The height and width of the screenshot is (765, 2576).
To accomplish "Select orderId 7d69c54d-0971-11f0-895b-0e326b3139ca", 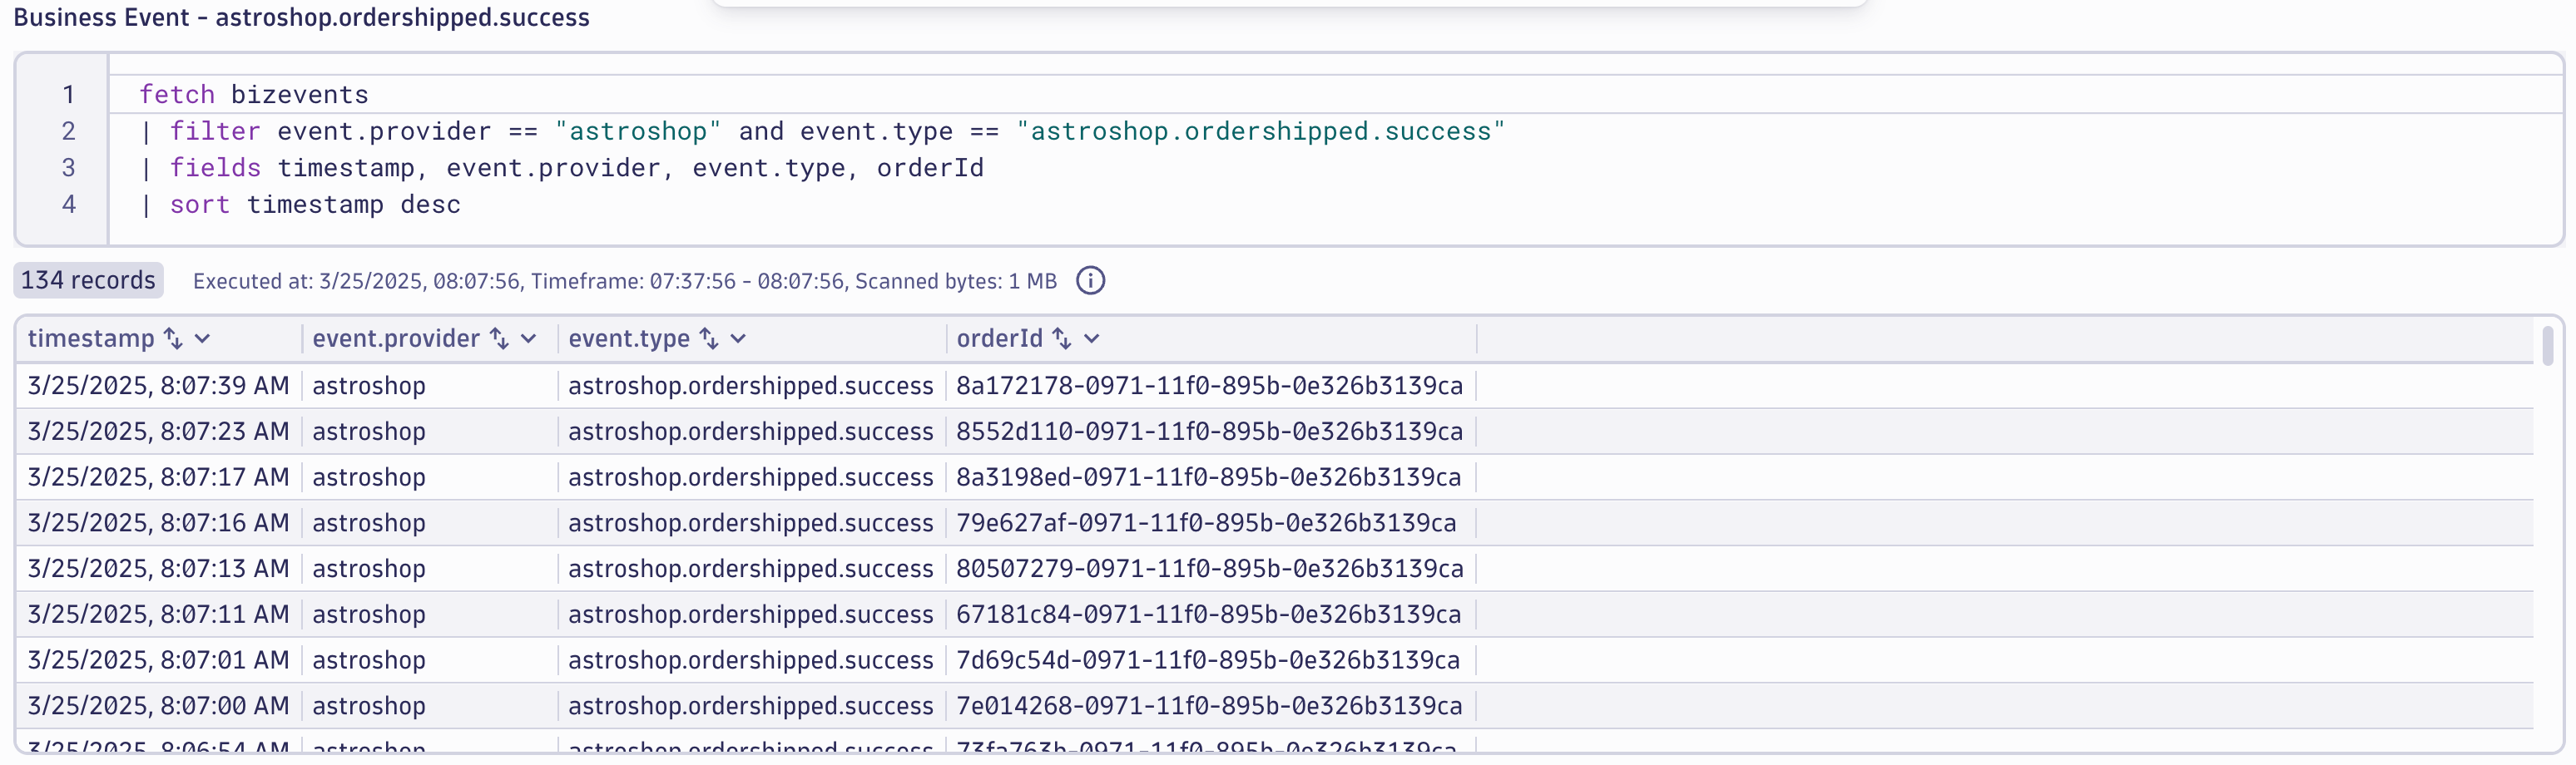I will (1208, 661).
